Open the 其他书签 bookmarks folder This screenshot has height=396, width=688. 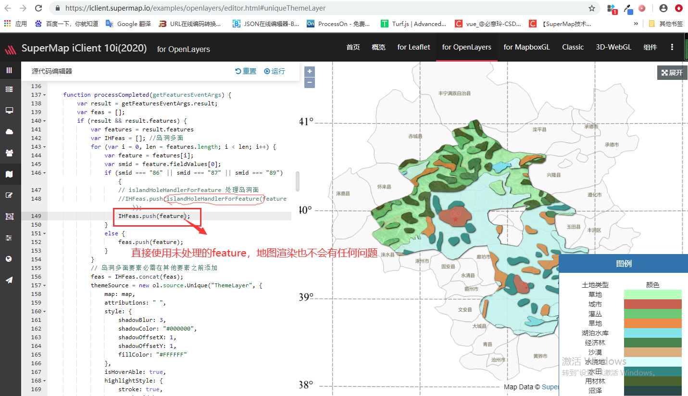pos(665,24)
